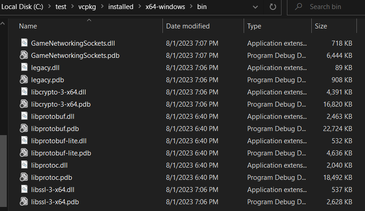
Task: Open the address bar history dropdown
Action: (x=255, y=7)
